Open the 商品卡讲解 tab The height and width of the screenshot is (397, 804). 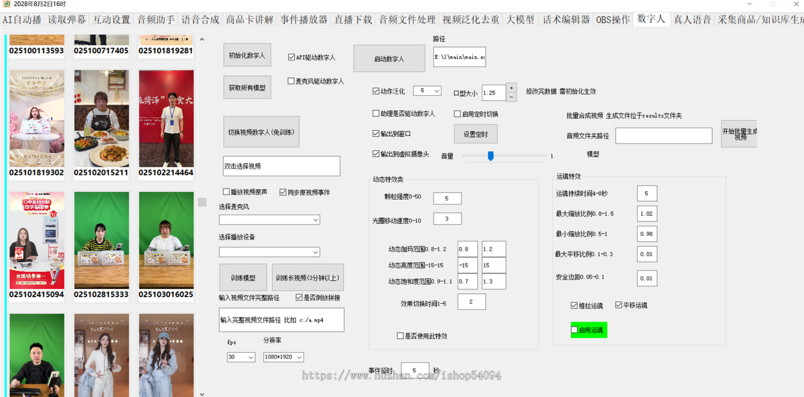250,19
